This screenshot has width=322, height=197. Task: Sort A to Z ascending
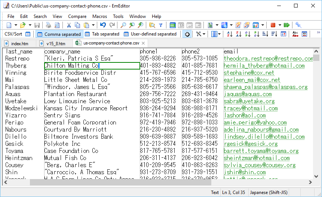pos(230,34)
